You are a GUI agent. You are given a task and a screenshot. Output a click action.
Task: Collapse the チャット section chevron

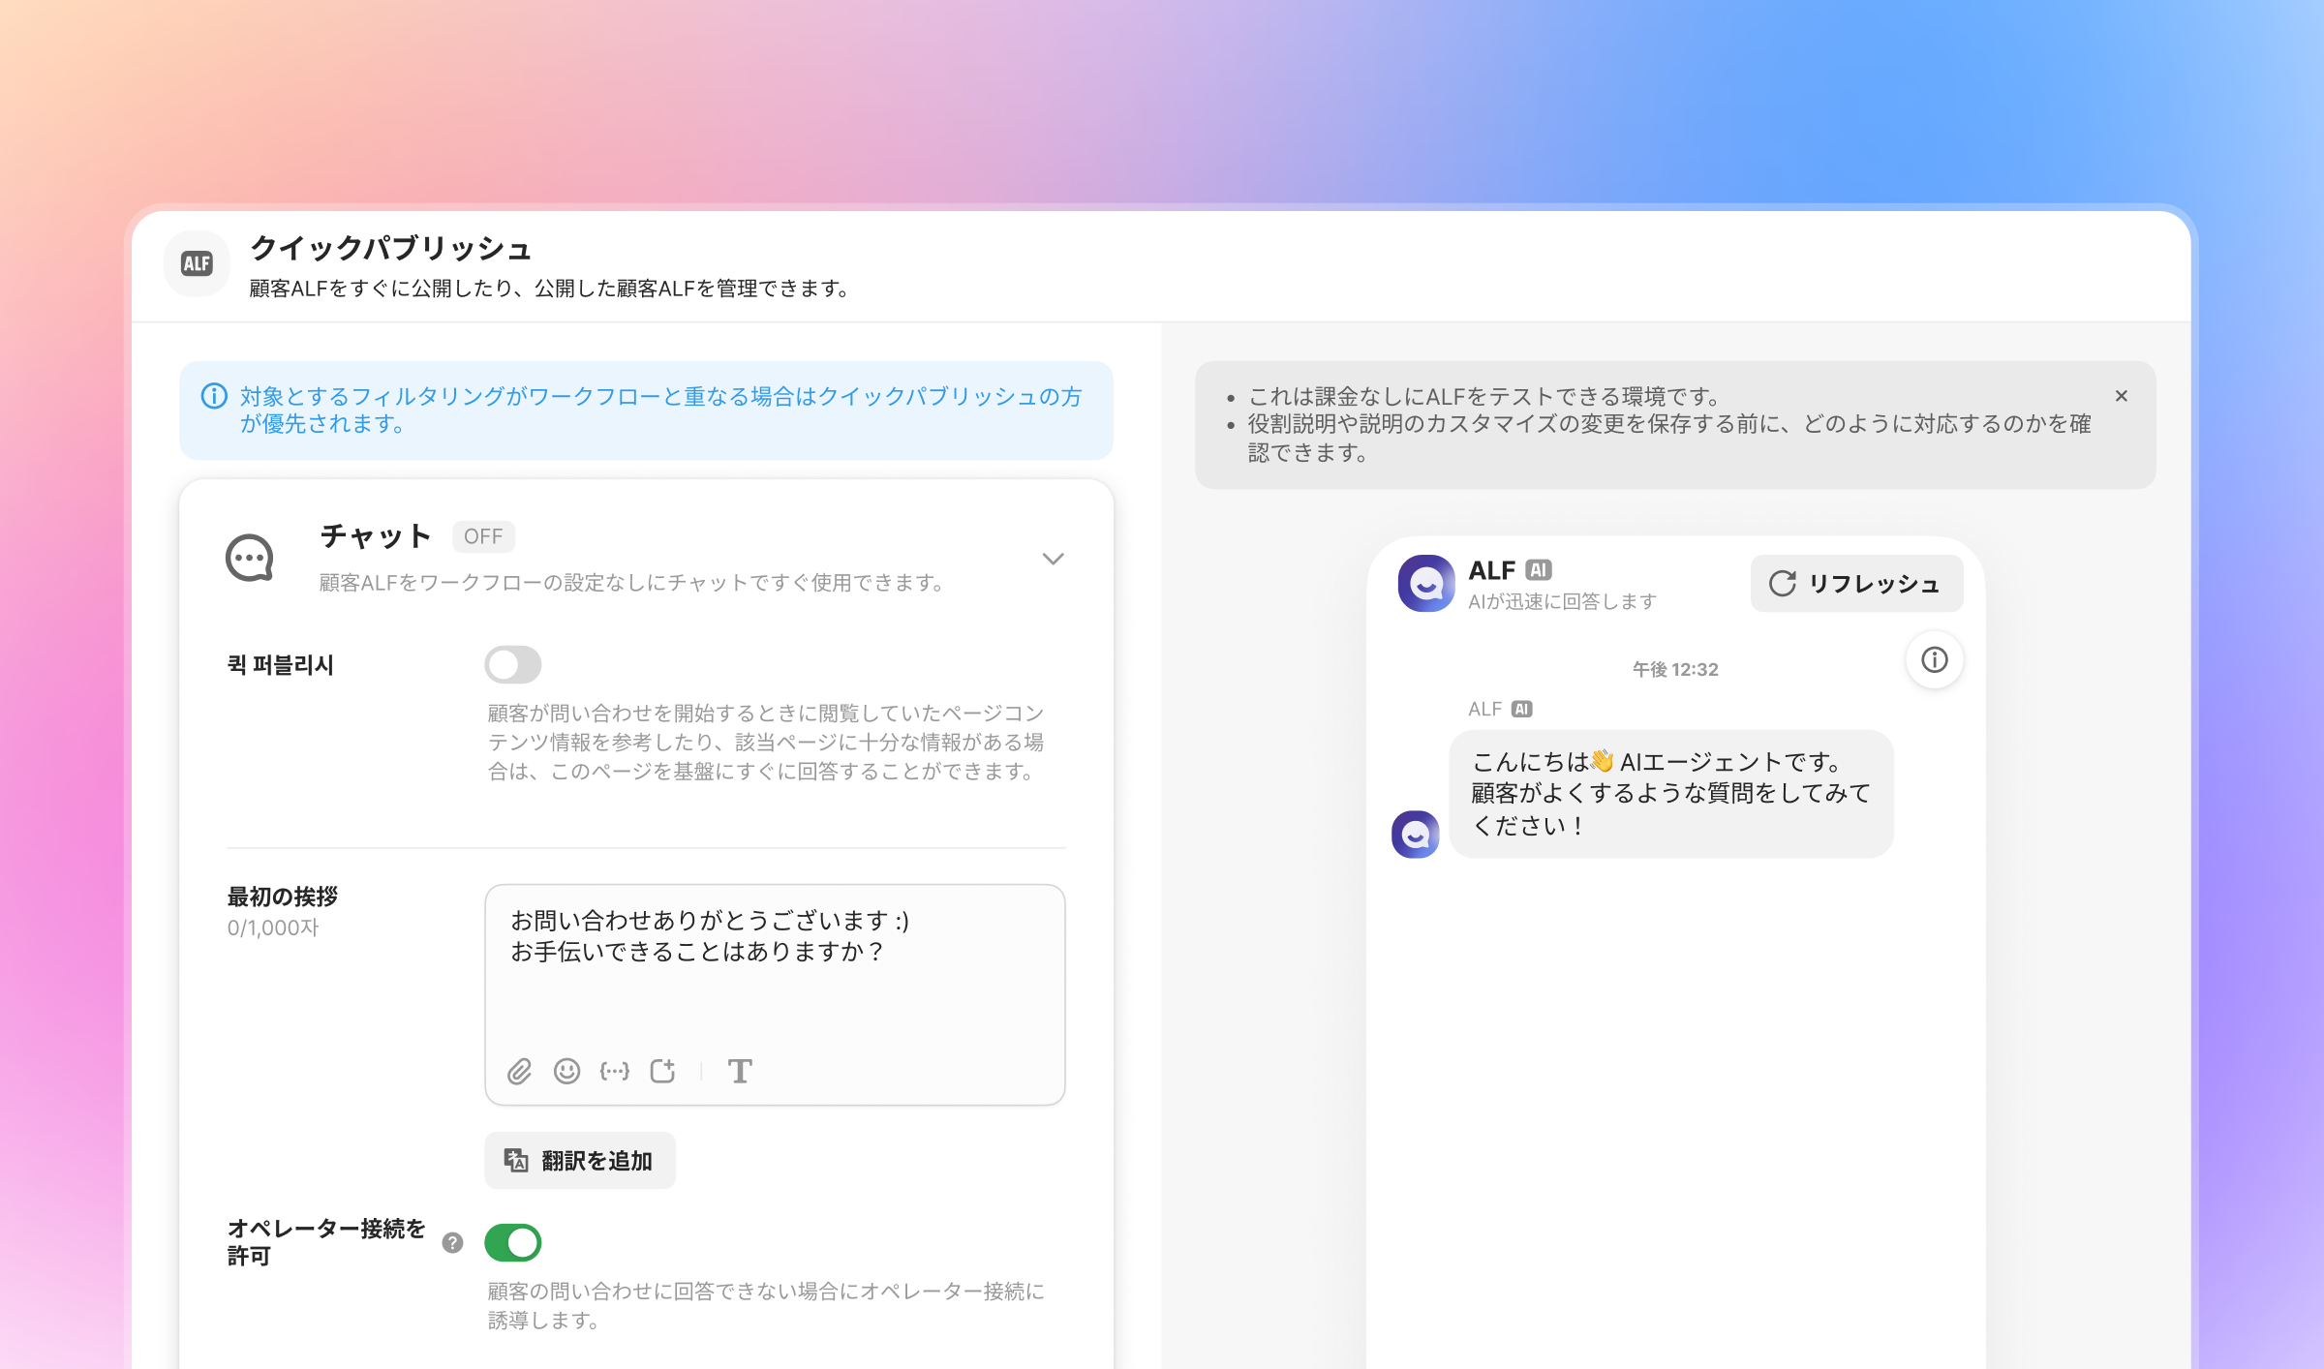(x=1053, y=559)
